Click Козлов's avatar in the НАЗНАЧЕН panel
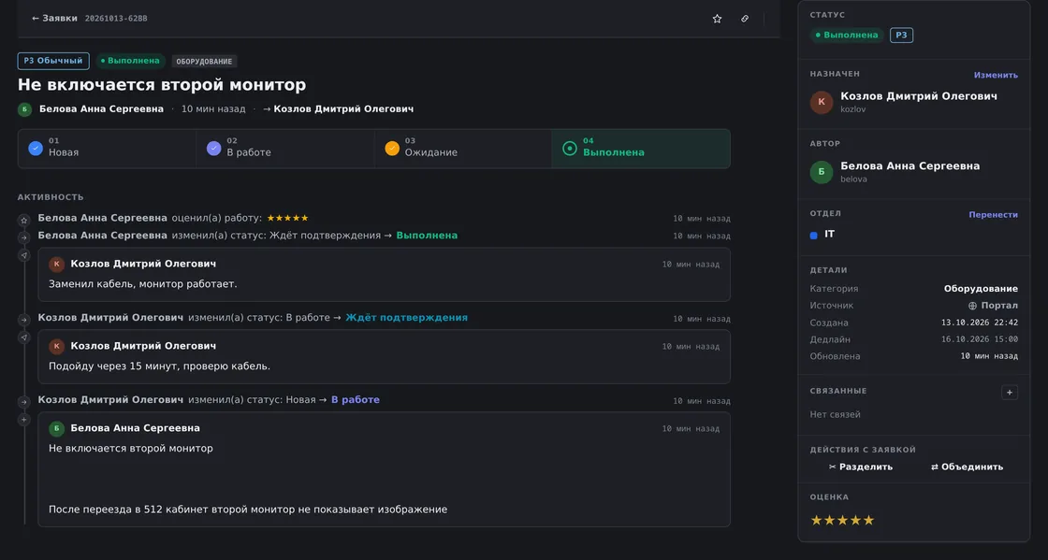Viewport: 1048px width, 560px height. [x=822, y=102]
